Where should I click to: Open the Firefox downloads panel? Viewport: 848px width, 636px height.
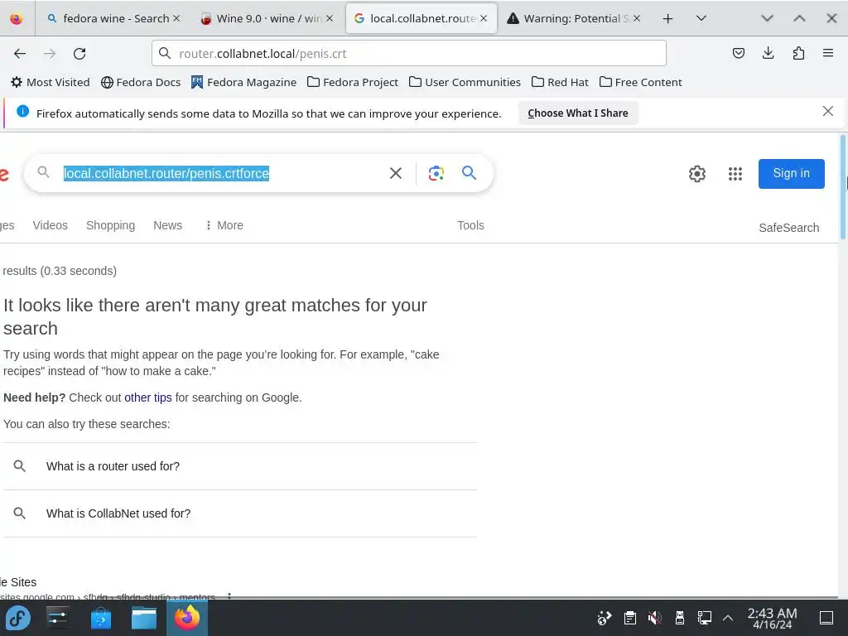[768, 53]
